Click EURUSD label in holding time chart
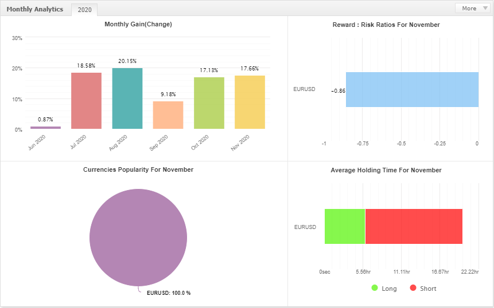 click(305, 227)
